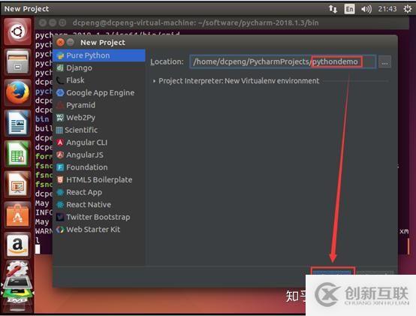Viewport: 416px width, 316px height.
Task: Select Pyramid project type
Action: pyautogui.click(x=99, y=105)
